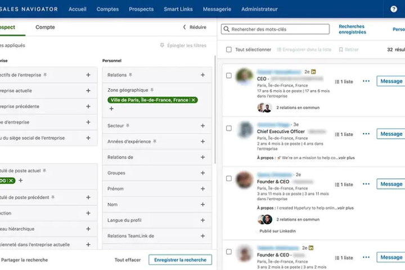
Task: Select the last Founder & CEO checkbox
Action: coord(229,251)
